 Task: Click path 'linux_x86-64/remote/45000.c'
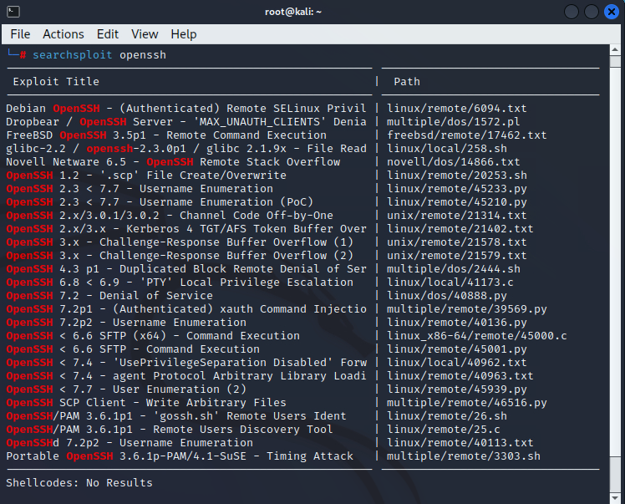click(x=477, y=336)
